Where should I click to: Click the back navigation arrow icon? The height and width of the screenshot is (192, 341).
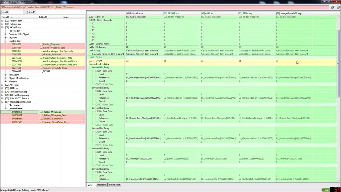332,7
